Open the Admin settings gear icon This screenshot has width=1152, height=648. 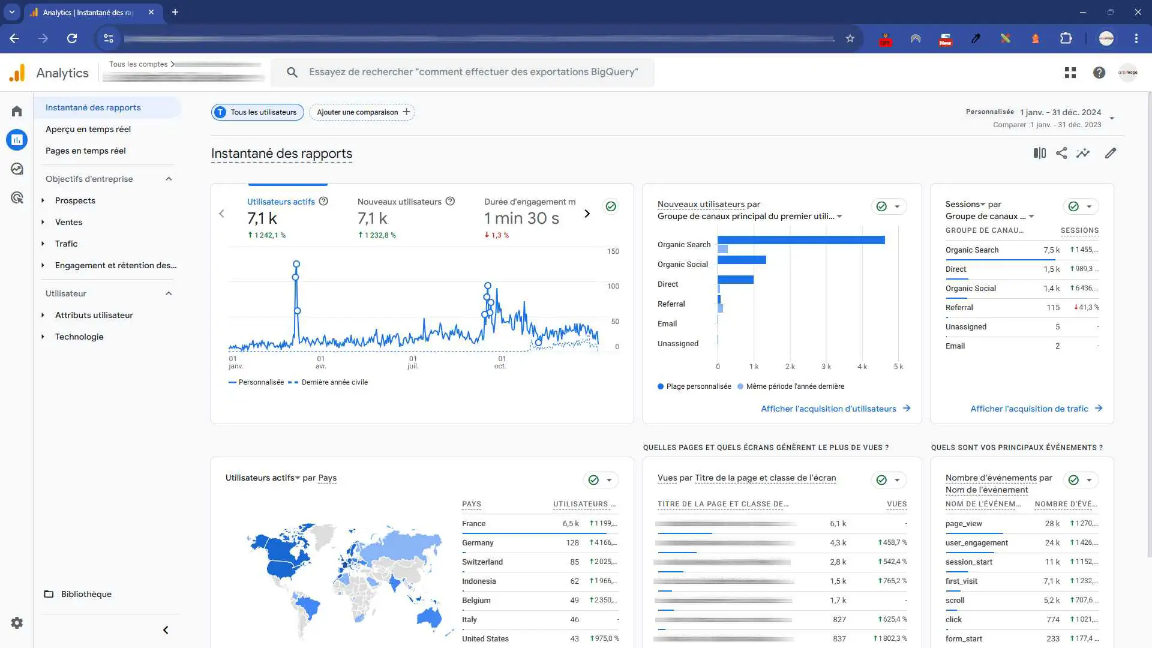pyautogui.click(x=17, y=623)
